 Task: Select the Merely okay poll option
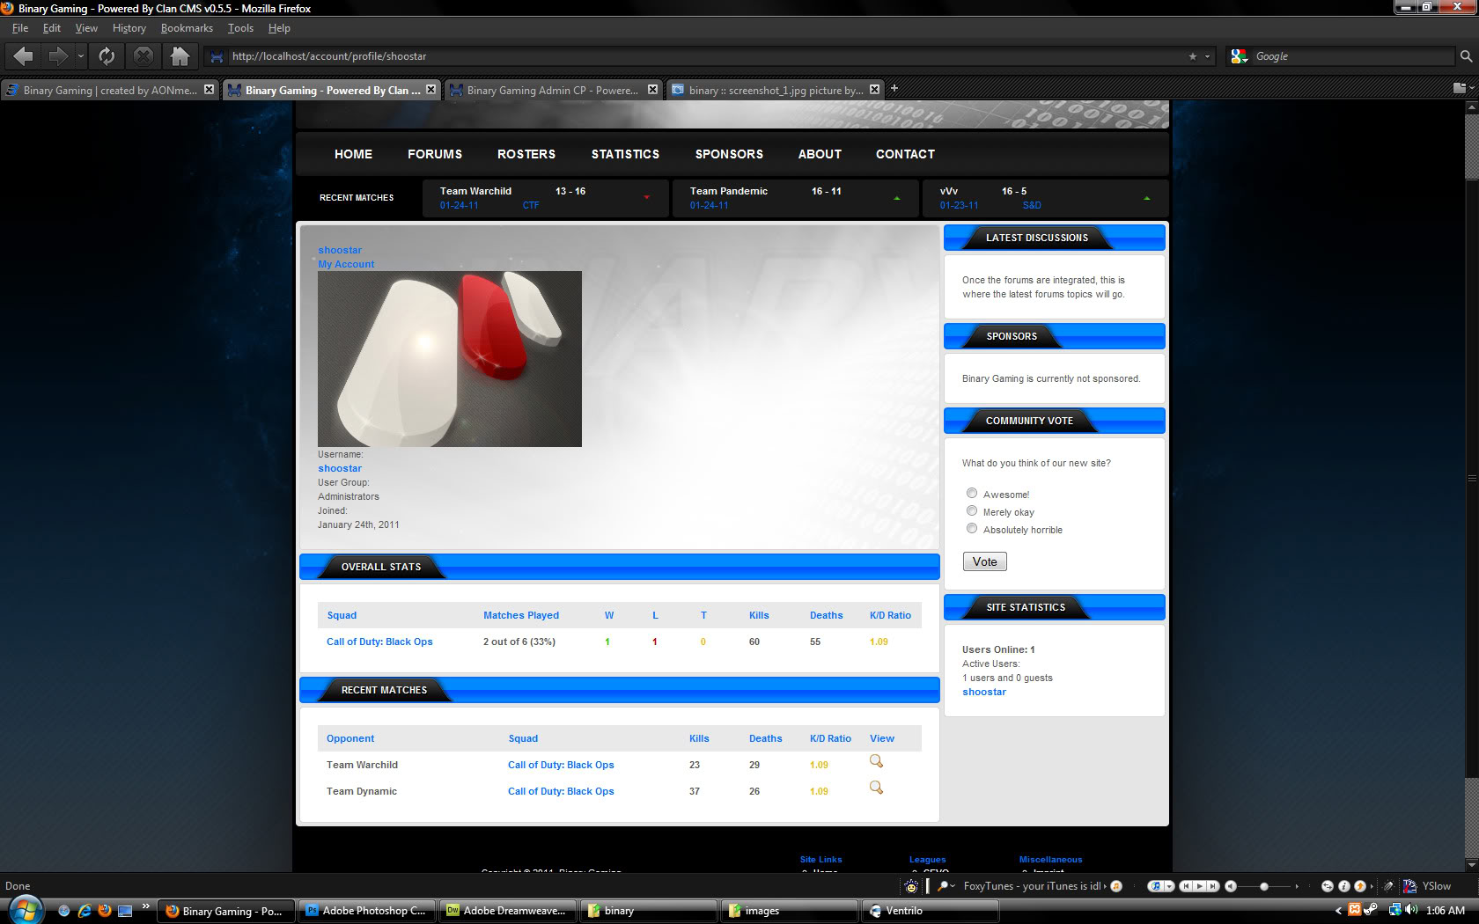[x=972, y=510]
